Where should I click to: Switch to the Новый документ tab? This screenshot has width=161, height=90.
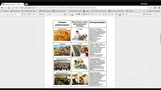click(x=13, y=4)
